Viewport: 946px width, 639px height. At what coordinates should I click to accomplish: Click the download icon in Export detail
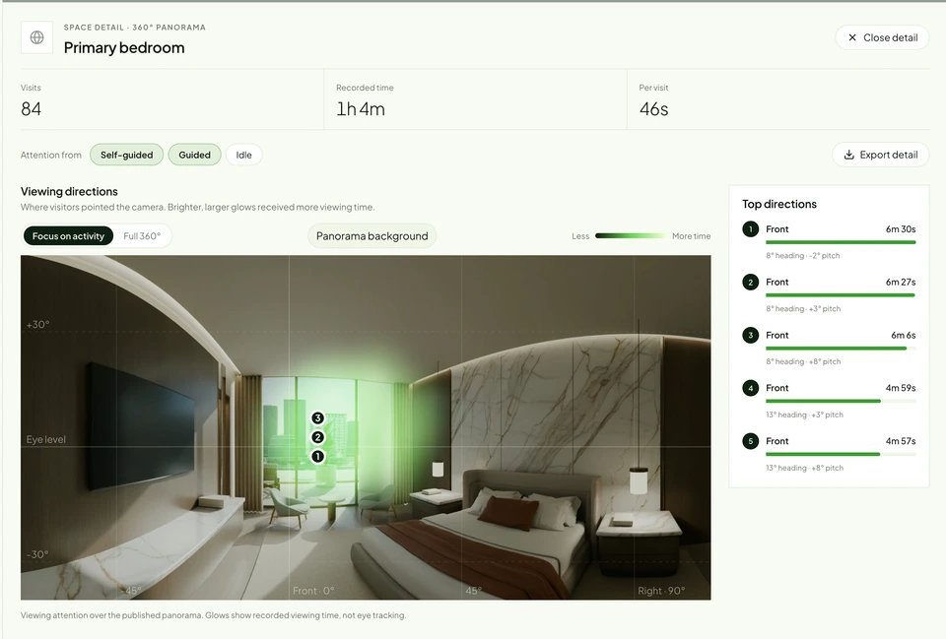pos(848,155)
